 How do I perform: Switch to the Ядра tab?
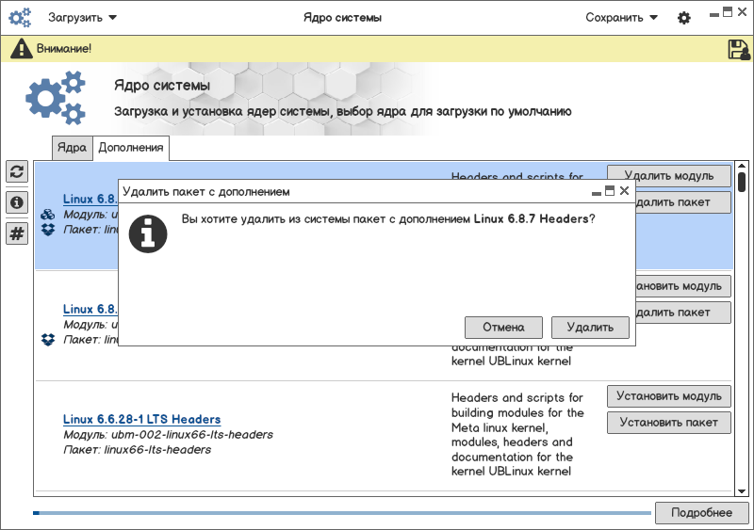[x=73, y=148]
